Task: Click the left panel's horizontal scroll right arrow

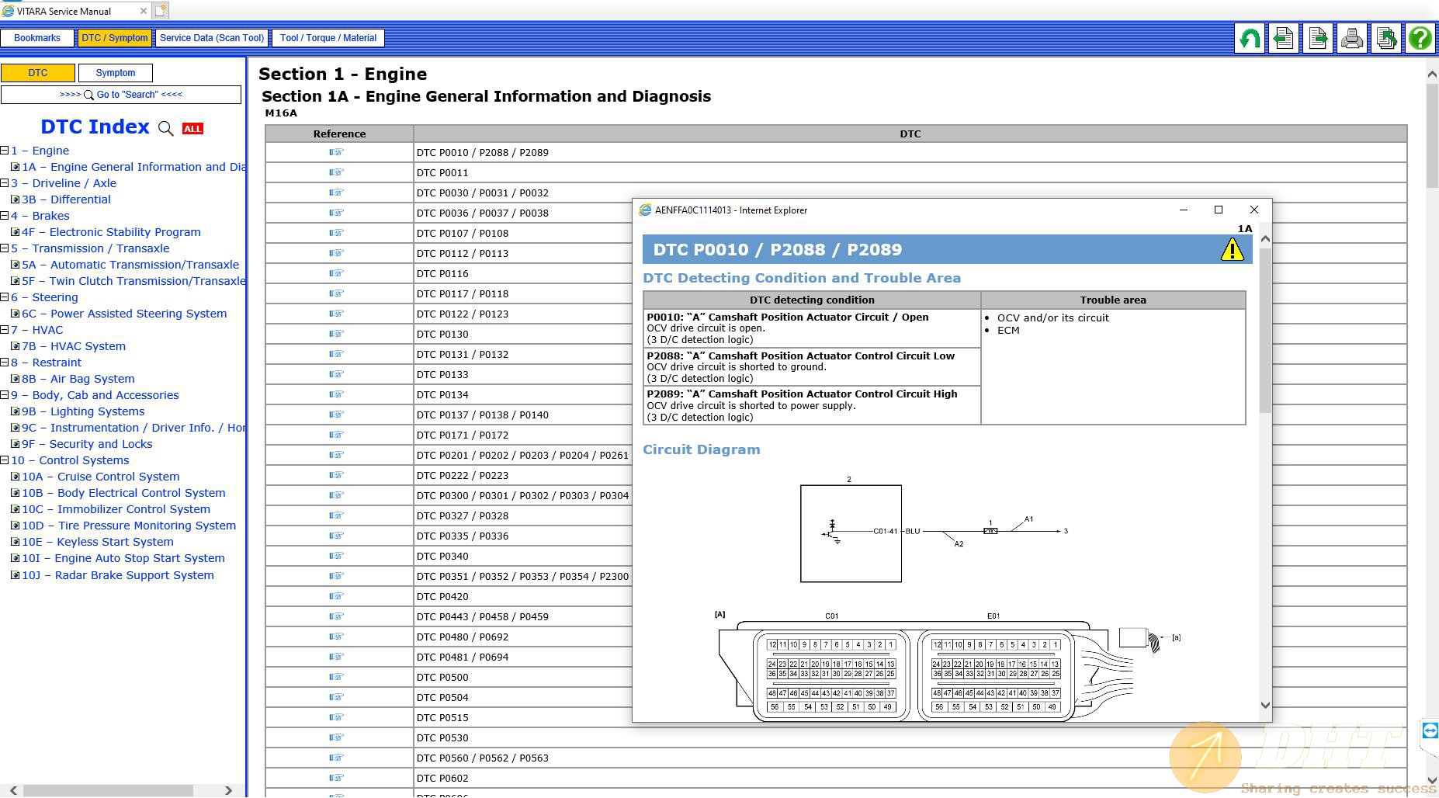Action: pos(228,790)
